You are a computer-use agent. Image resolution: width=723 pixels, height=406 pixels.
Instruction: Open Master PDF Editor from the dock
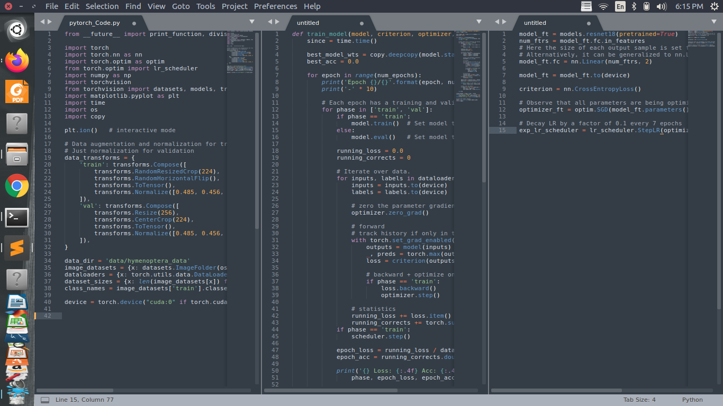(x=16, y=92)
